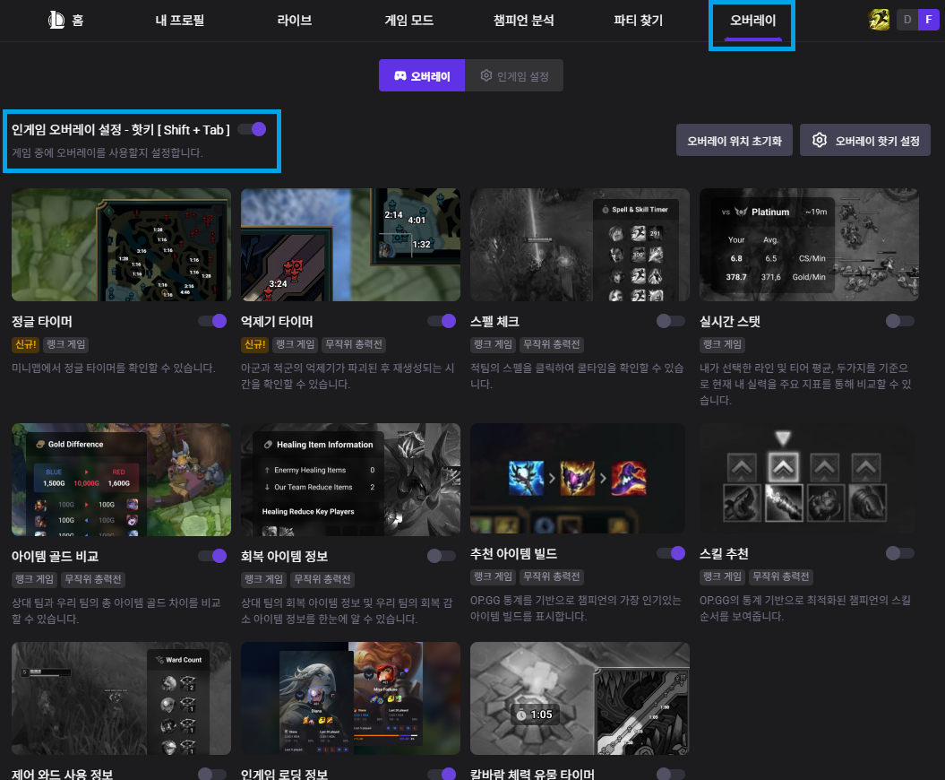945x780 pixels.
Task: Click the Gold Difference preview thumbnail
Action: 121,480
